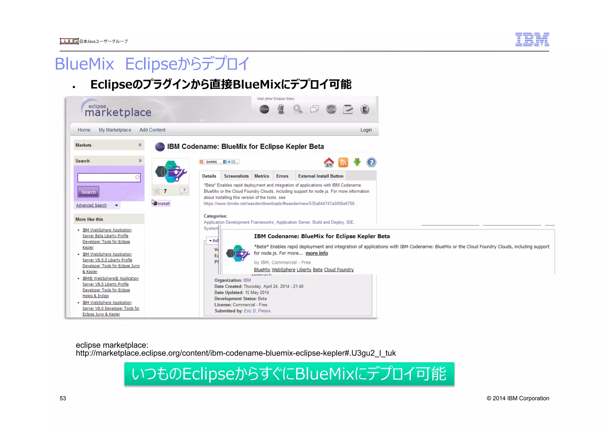
Task: Click the BlueMix logo in popup card
Action: coord(238,253)
